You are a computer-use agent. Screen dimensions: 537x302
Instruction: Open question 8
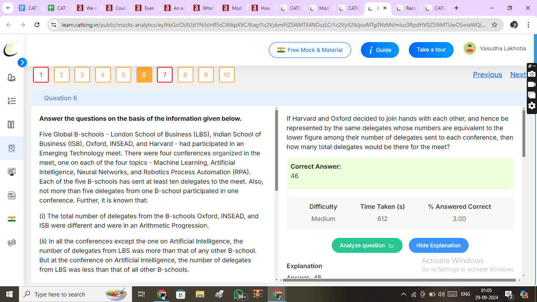point(185,75)
